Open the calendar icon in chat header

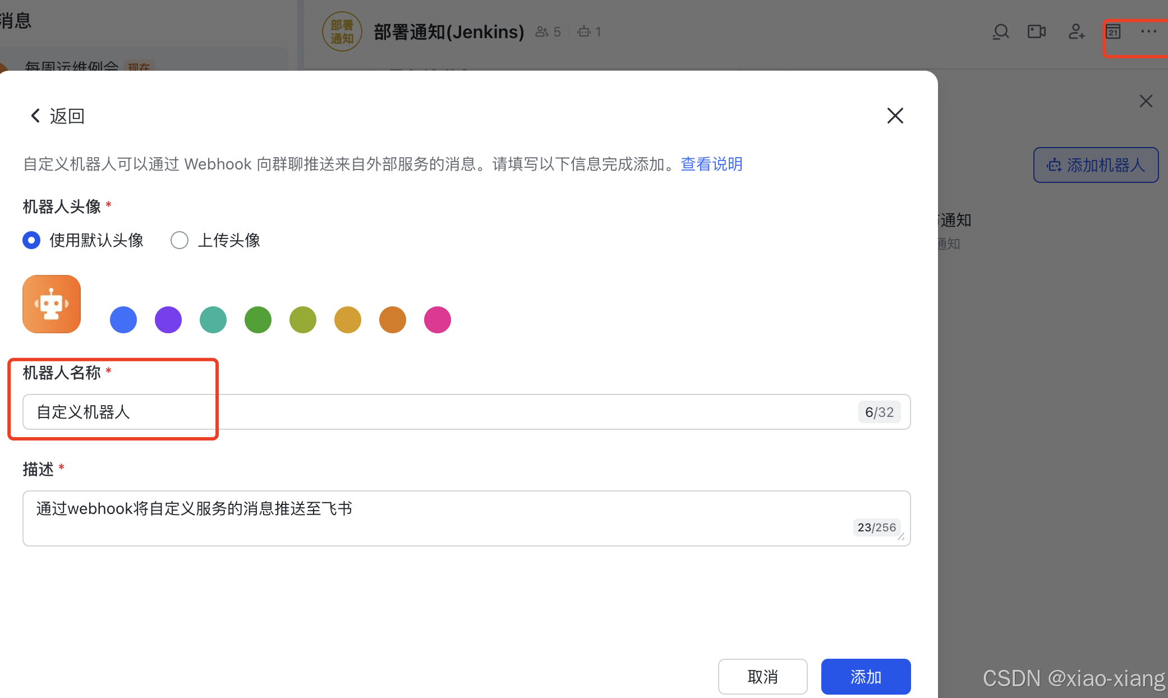(x=1113, y=31)
